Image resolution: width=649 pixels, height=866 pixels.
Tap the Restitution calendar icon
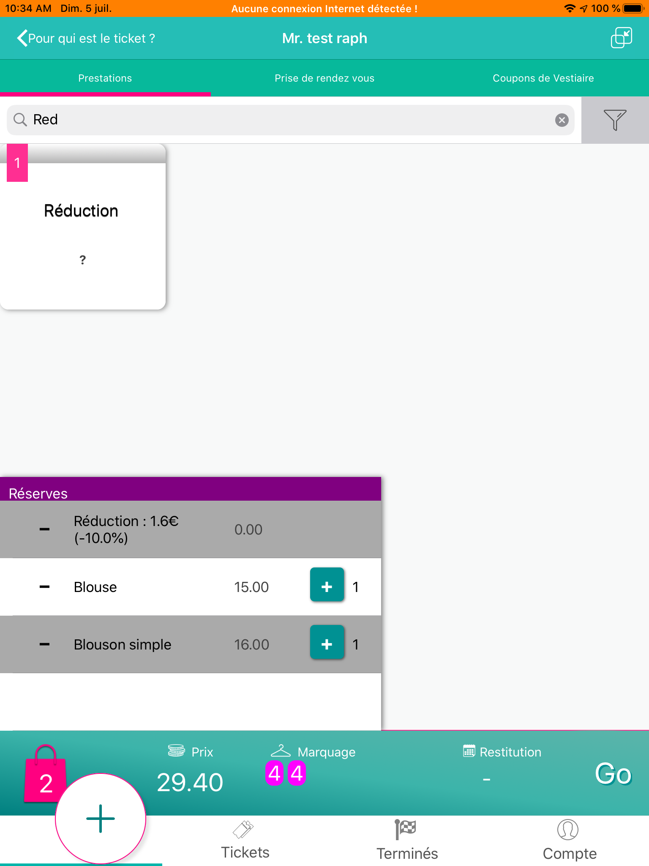click(x=469, y=751)
